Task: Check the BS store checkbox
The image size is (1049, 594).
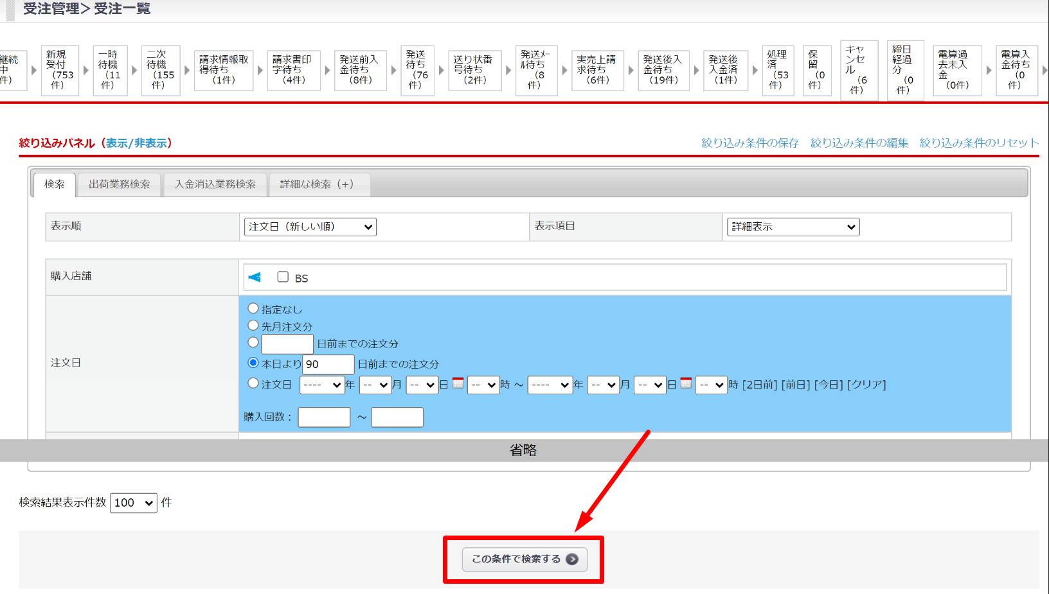Action: [x=283, y=277]
